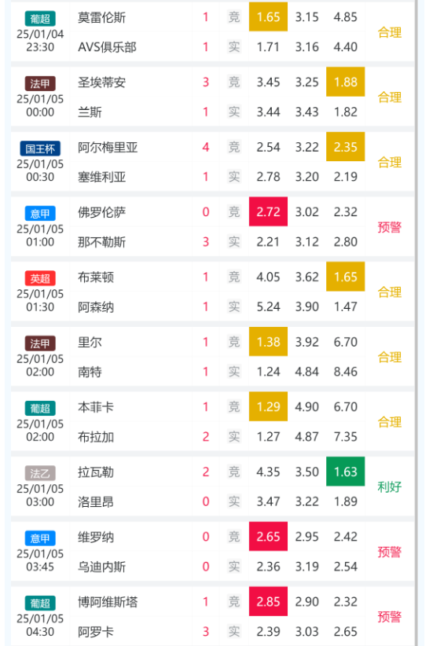Open team 博阿维斯塔 details
The image size is (433, 646).
pos(108,602)
